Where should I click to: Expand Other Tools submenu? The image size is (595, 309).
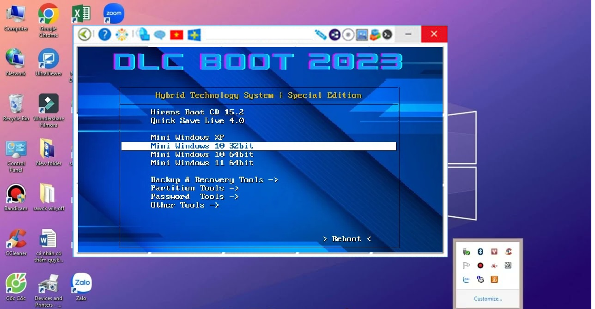[x=185, y=205]
